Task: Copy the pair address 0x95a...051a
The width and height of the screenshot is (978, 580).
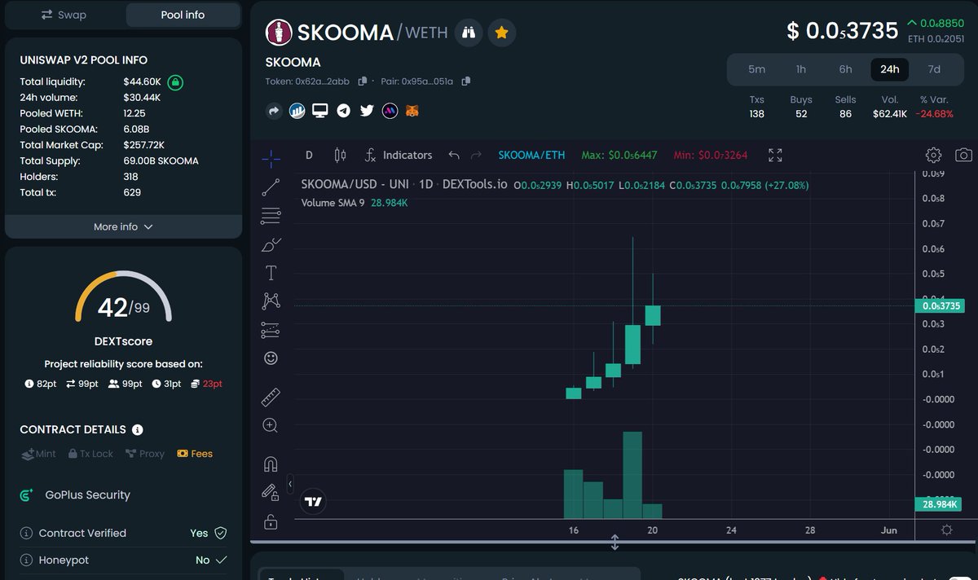Action: click(x=465, y=81)
